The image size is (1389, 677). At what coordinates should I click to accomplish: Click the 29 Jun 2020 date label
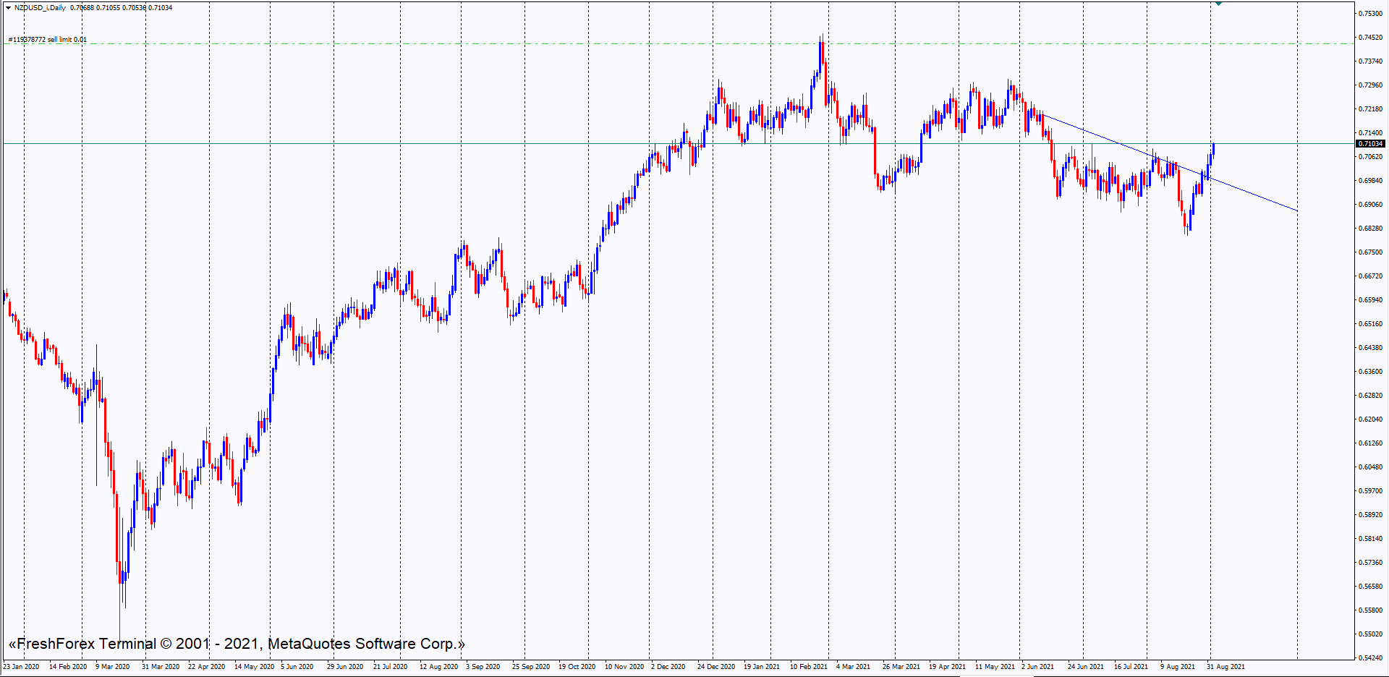coord(345,667)
